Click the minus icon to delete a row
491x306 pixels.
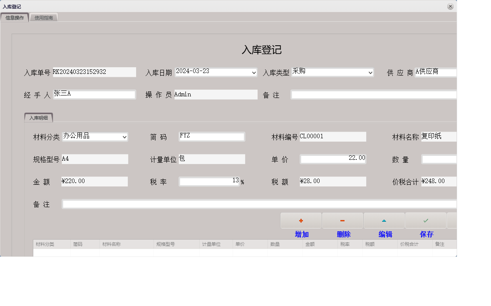[x=342, y=220]
